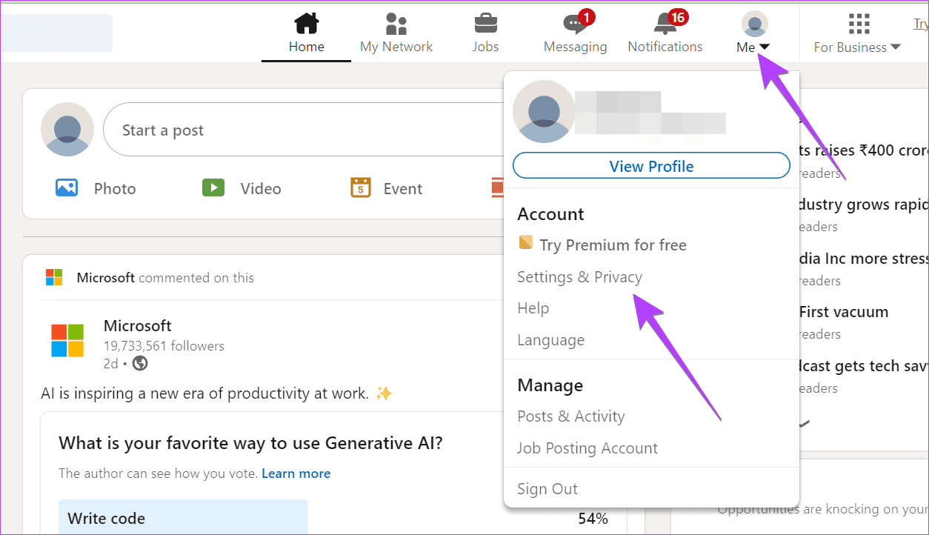Add a Photo to a post
Image resolution: width=929 pixels, height=535 pixels.
(96, 188)
